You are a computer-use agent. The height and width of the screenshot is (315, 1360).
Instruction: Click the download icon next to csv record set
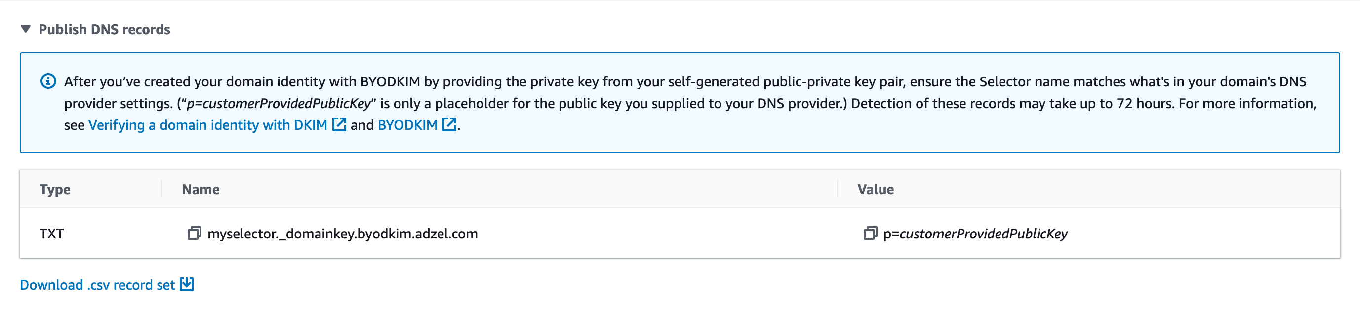(x=187, y=285)
